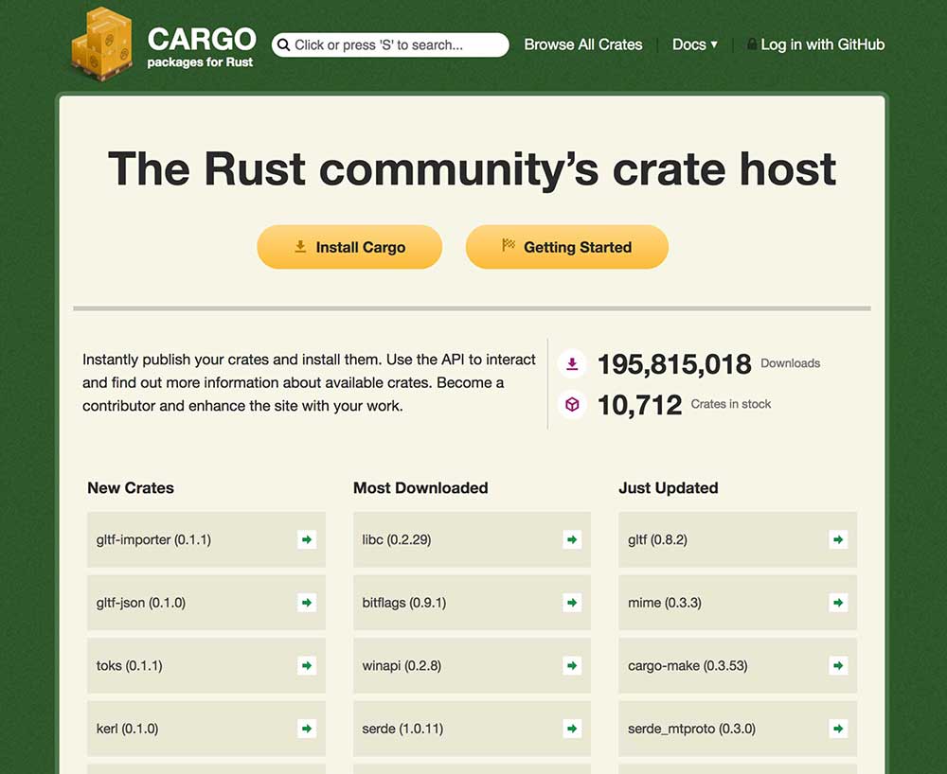Click the green arrow for gltf (0.8.2)

click(x=838, y=539)
